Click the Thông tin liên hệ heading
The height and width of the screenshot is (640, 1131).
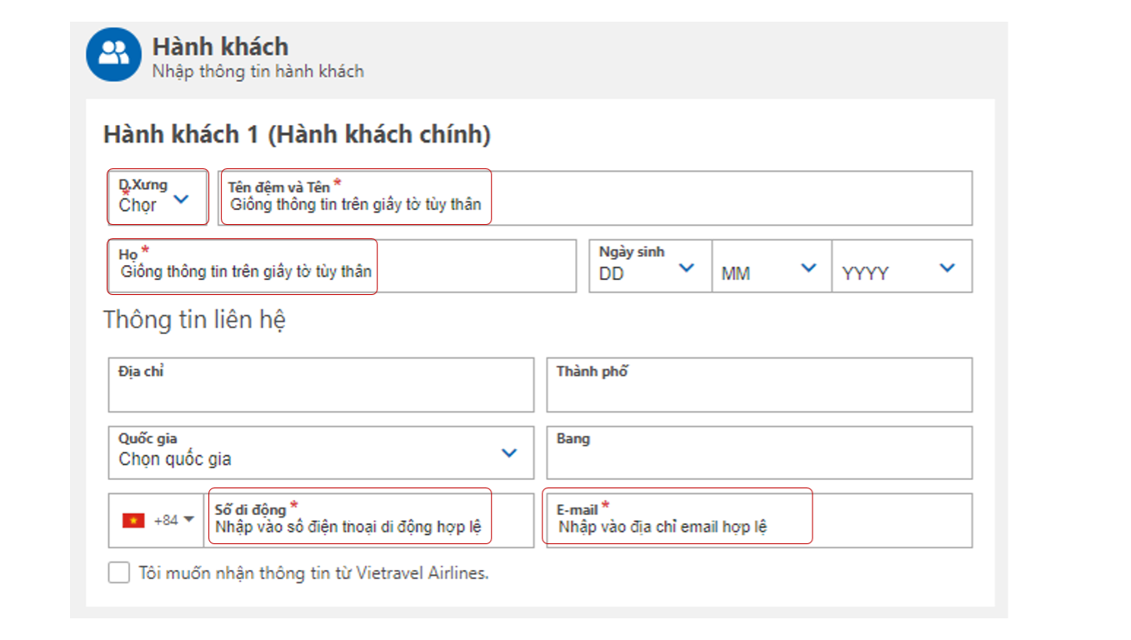195,320
